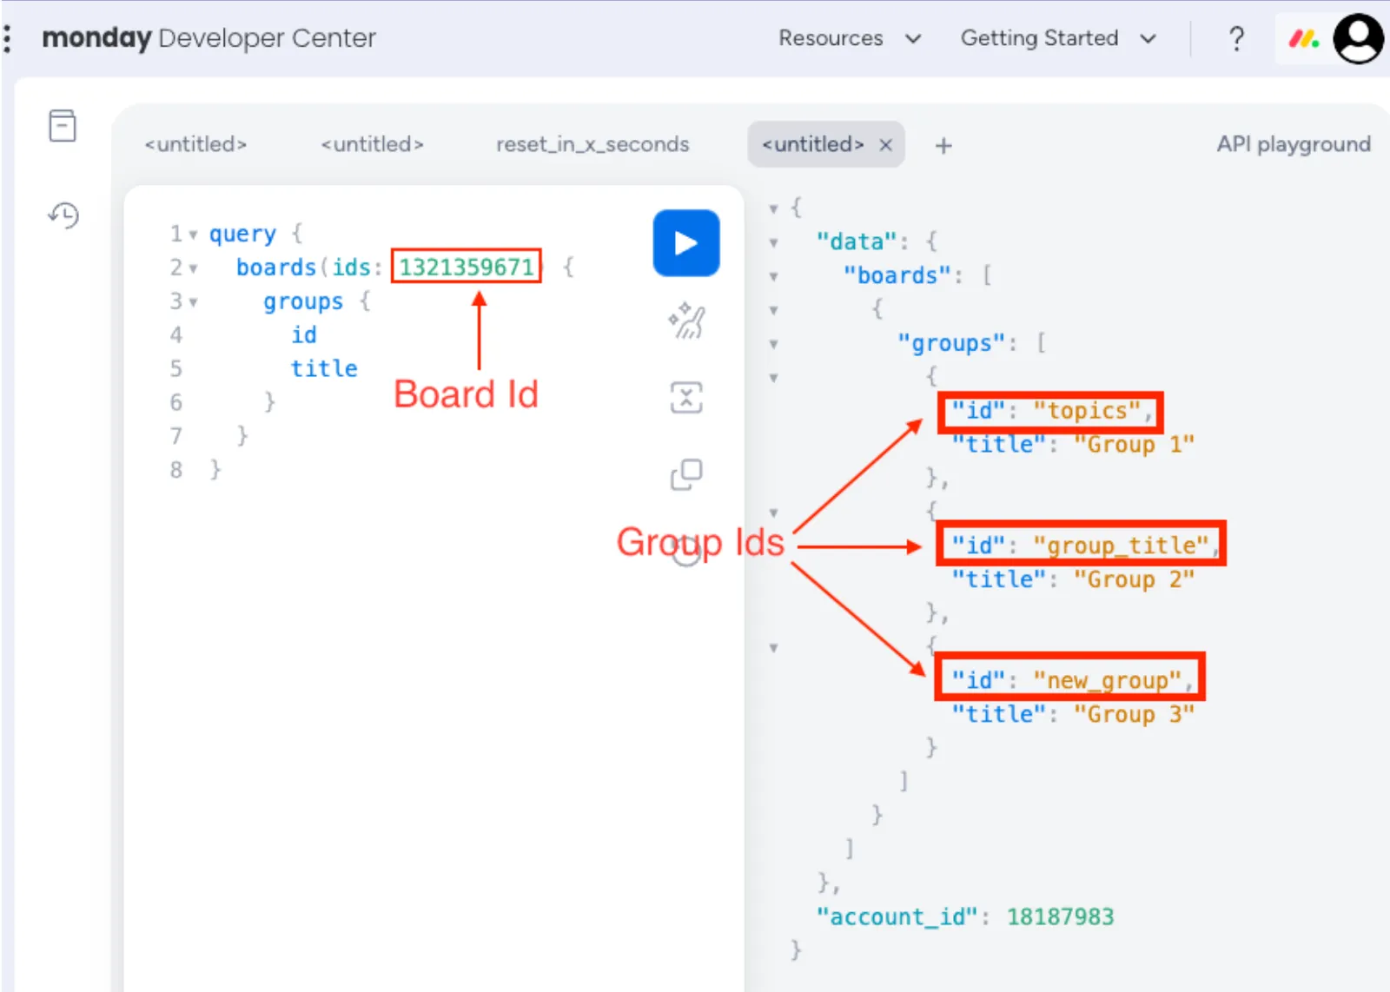Open the Resources dropdown
The width and height of the screenshot is (1390, 992).
pyautogui.click(x=849, y=38)
